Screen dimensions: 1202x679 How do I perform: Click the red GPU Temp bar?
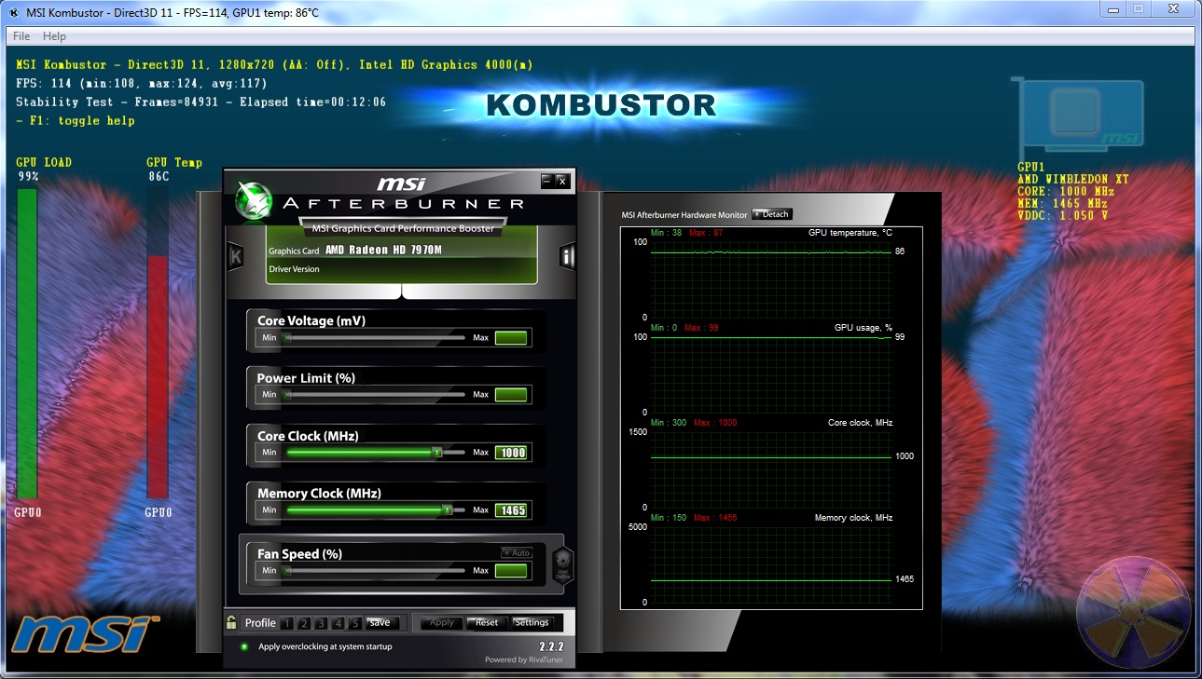tap(158, 377)
